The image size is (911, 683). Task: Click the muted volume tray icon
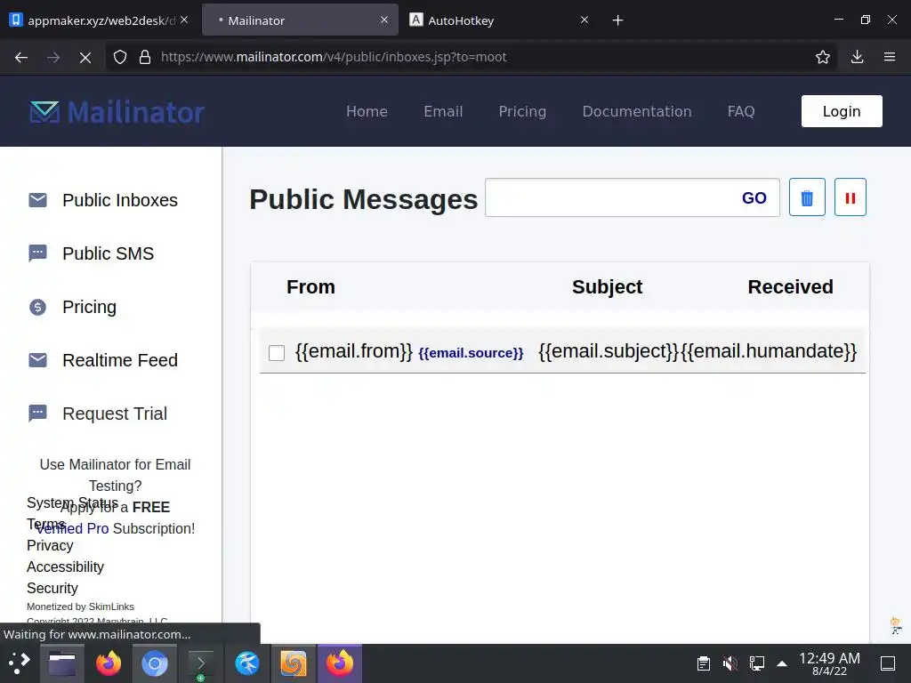tap(730, 663)
